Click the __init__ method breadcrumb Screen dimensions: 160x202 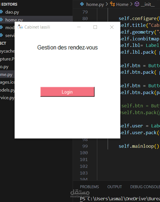[148, 5]
